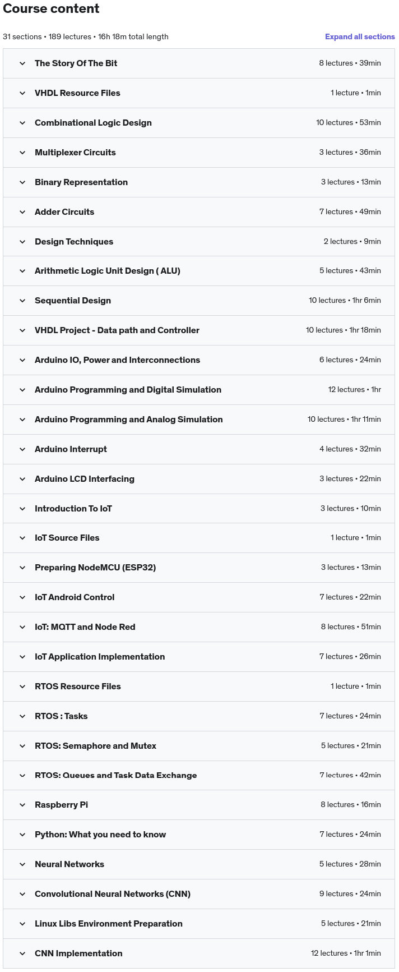This screenshot has height=972, width=399.
Task: Expand Neural Networks chevron icon
Action: click(22, 864)
